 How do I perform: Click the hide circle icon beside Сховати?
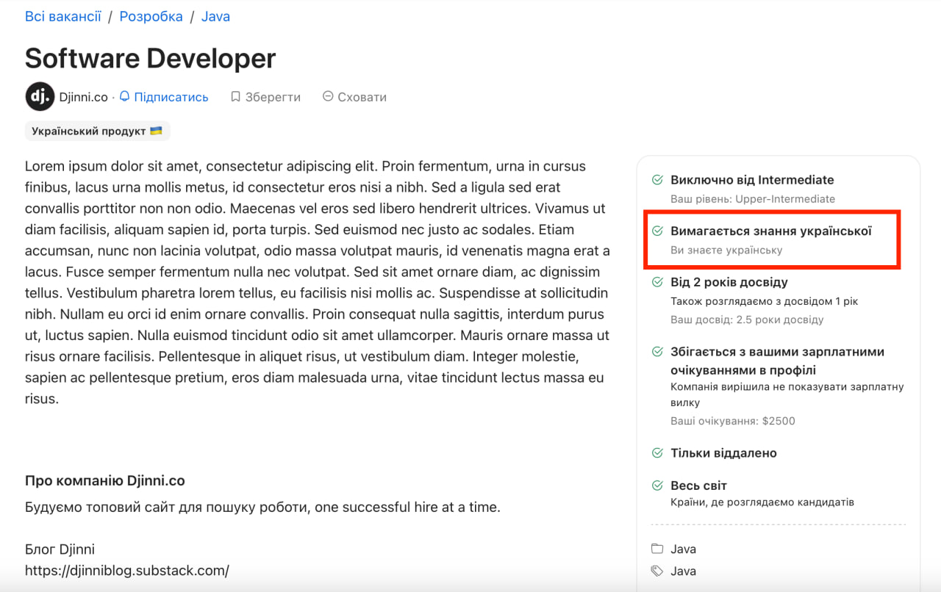coord(328,96)
